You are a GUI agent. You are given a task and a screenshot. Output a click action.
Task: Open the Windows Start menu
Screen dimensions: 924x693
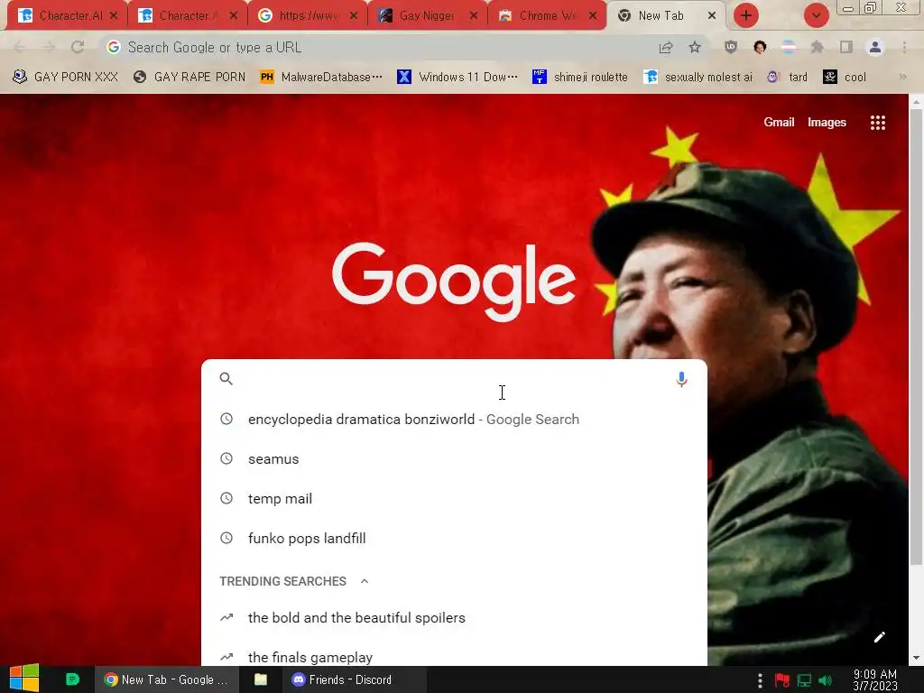tap(24, 679)
